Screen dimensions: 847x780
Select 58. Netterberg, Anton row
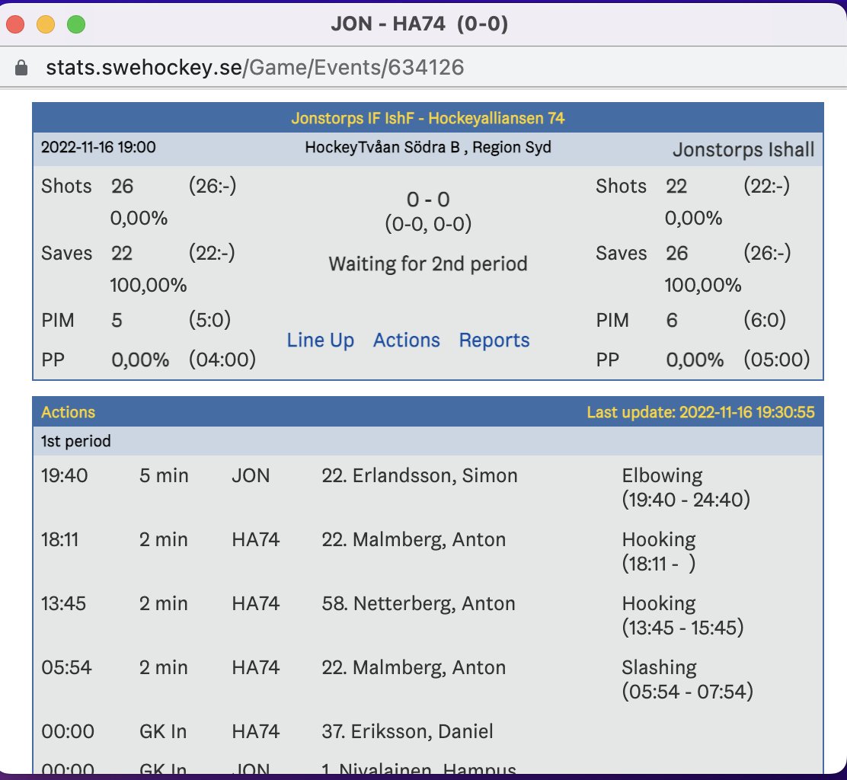coord(428,615)
